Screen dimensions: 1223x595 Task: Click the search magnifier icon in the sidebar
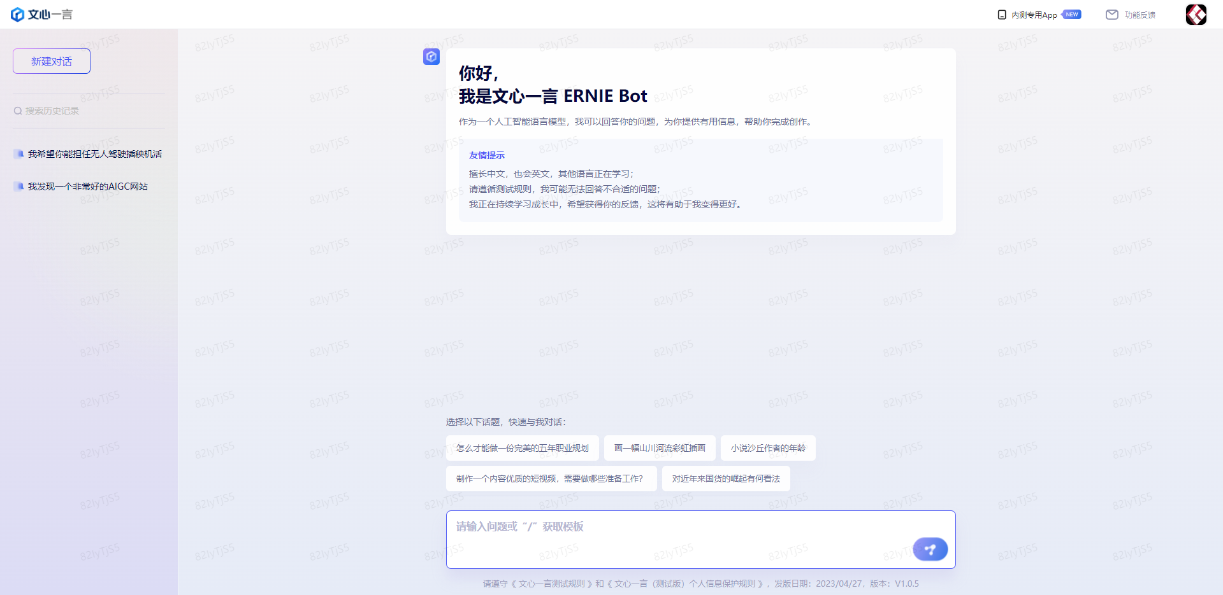(x=18, y=111)
